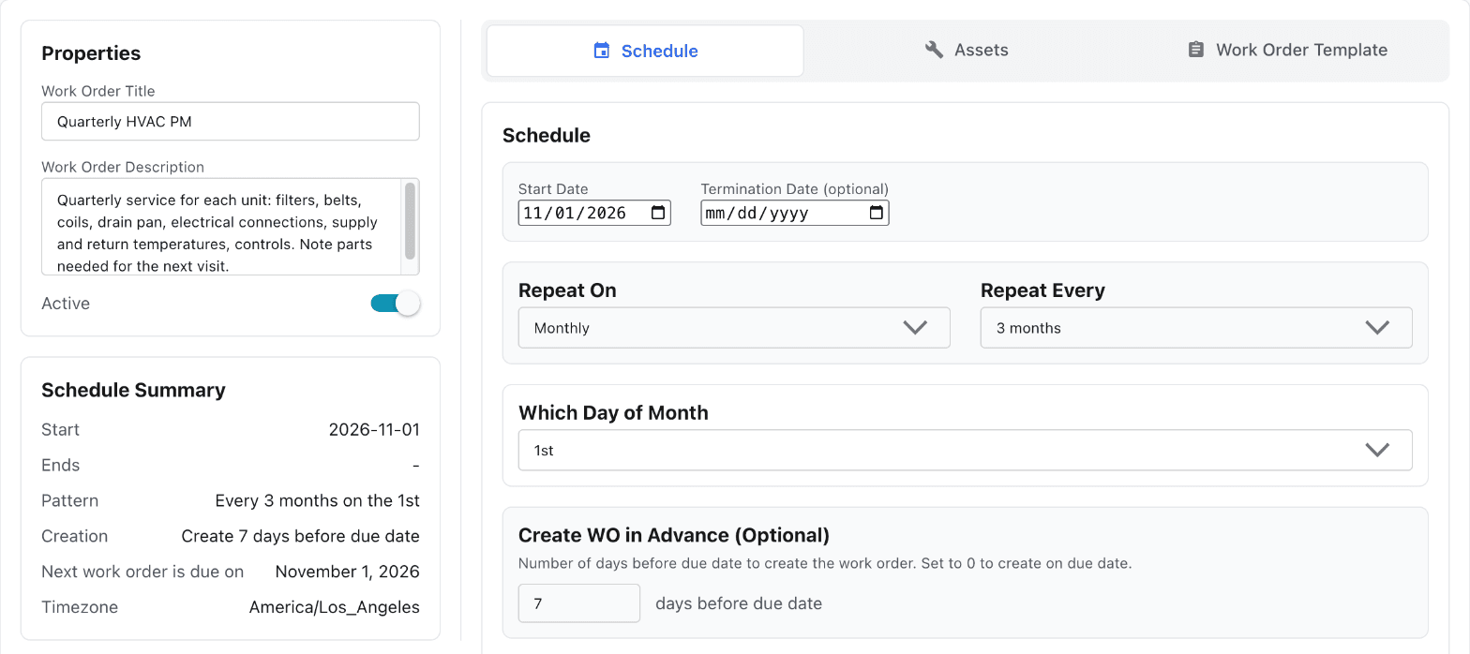This screenshot has height=654, width=1470.
Task: Click the 'Properties' heading
Action: click(91, 53)
